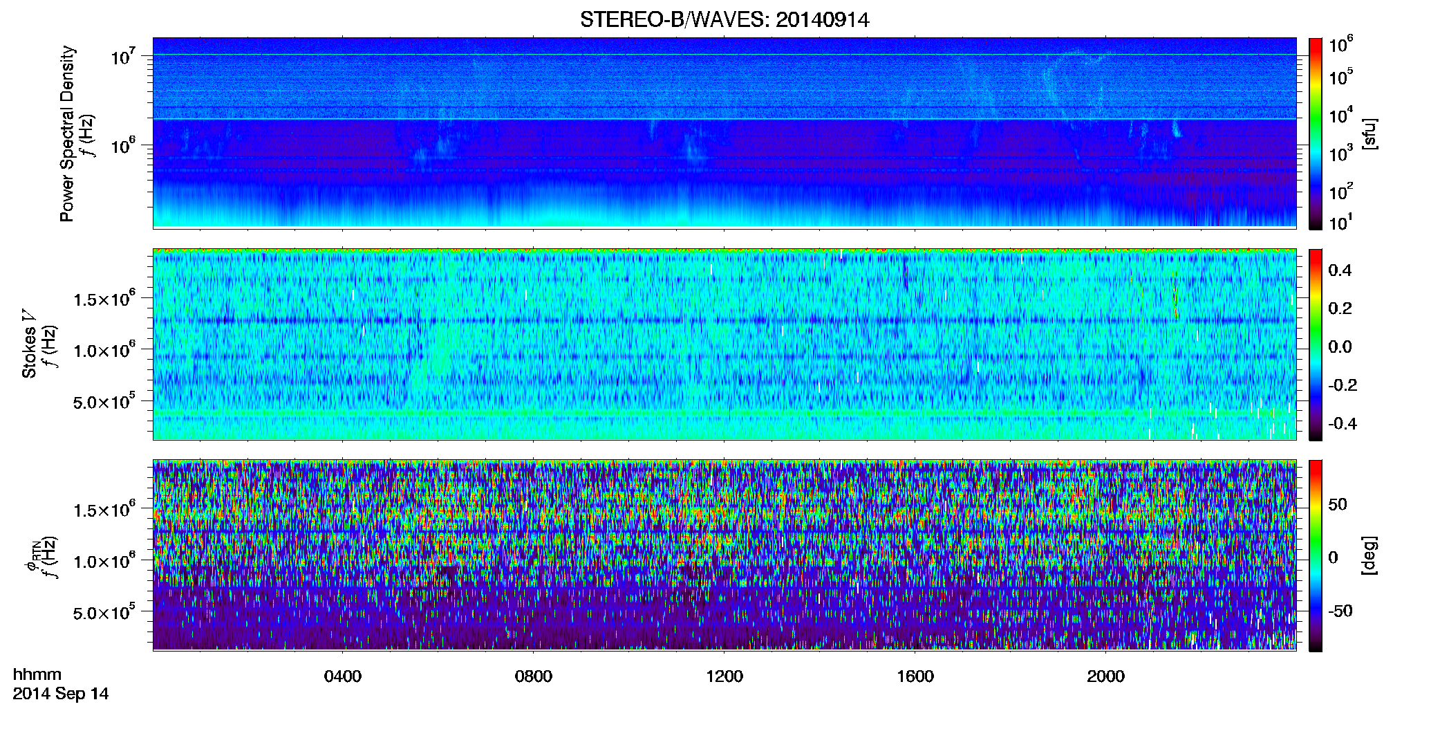Click the top spectrogram panel

(724, 133)
